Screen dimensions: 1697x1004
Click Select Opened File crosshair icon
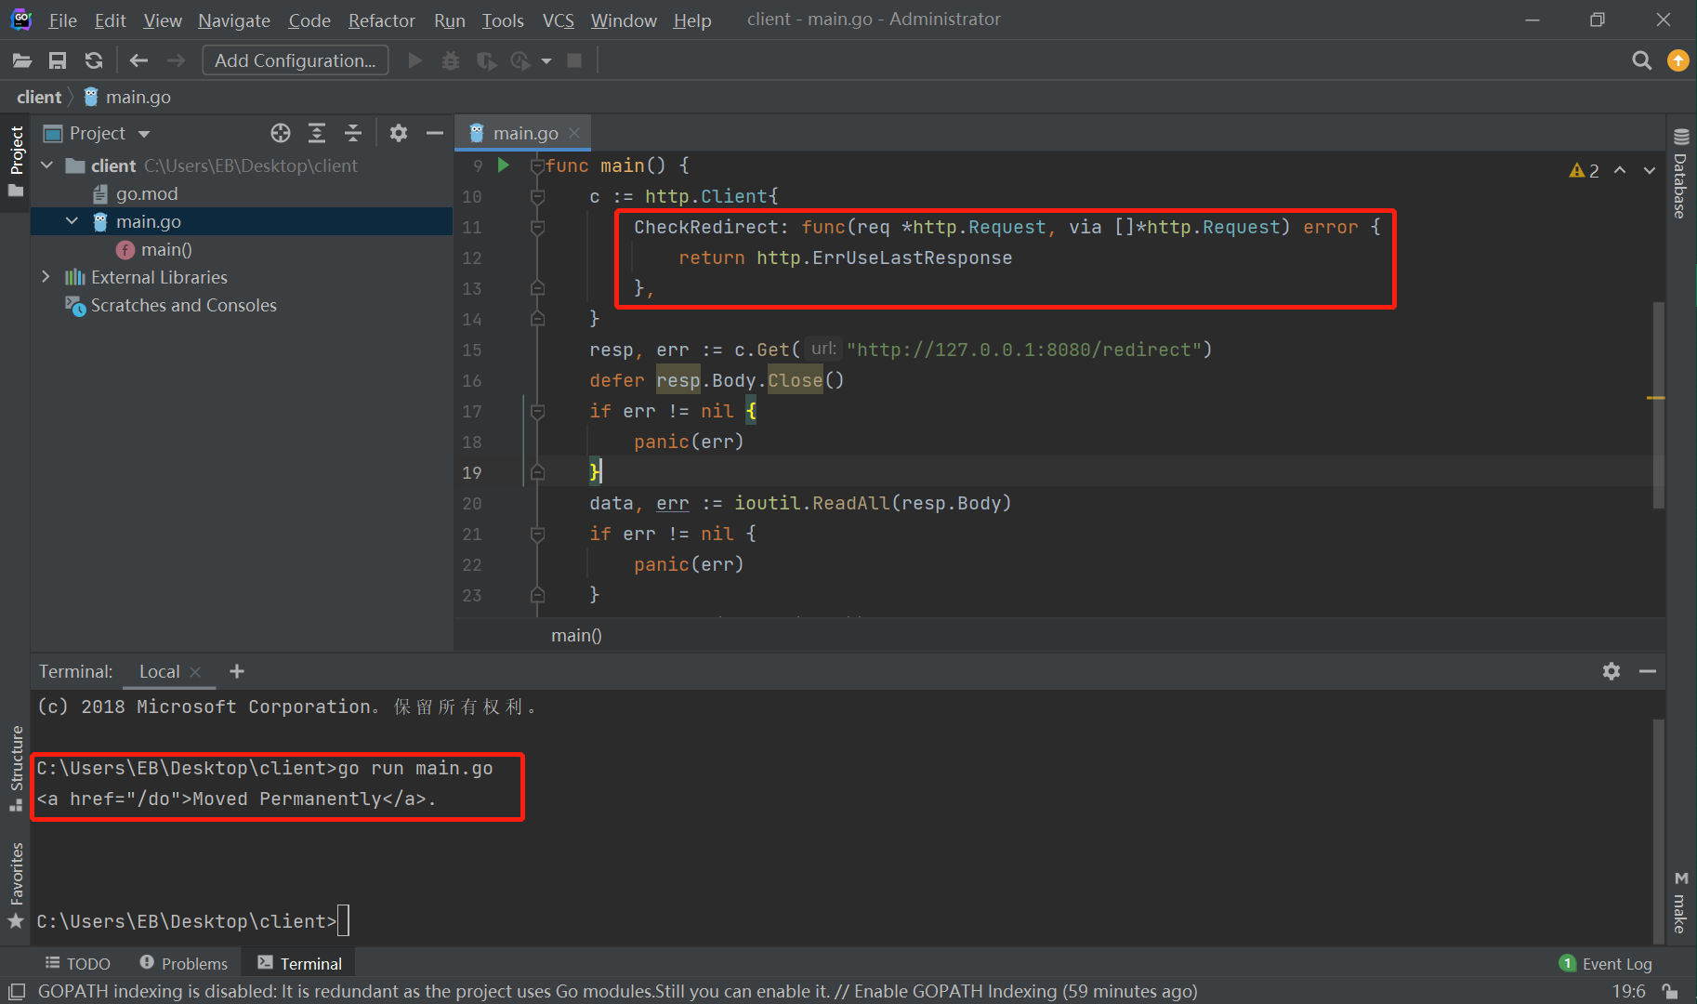coord(281,133)
